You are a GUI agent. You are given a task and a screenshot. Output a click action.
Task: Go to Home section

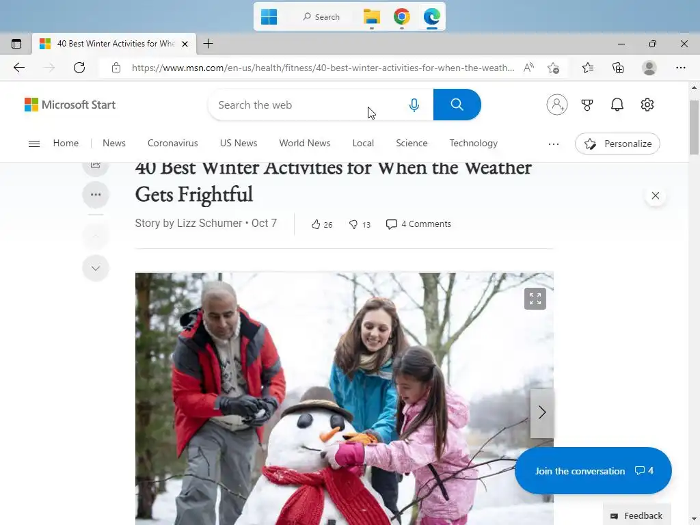point(66,144)
